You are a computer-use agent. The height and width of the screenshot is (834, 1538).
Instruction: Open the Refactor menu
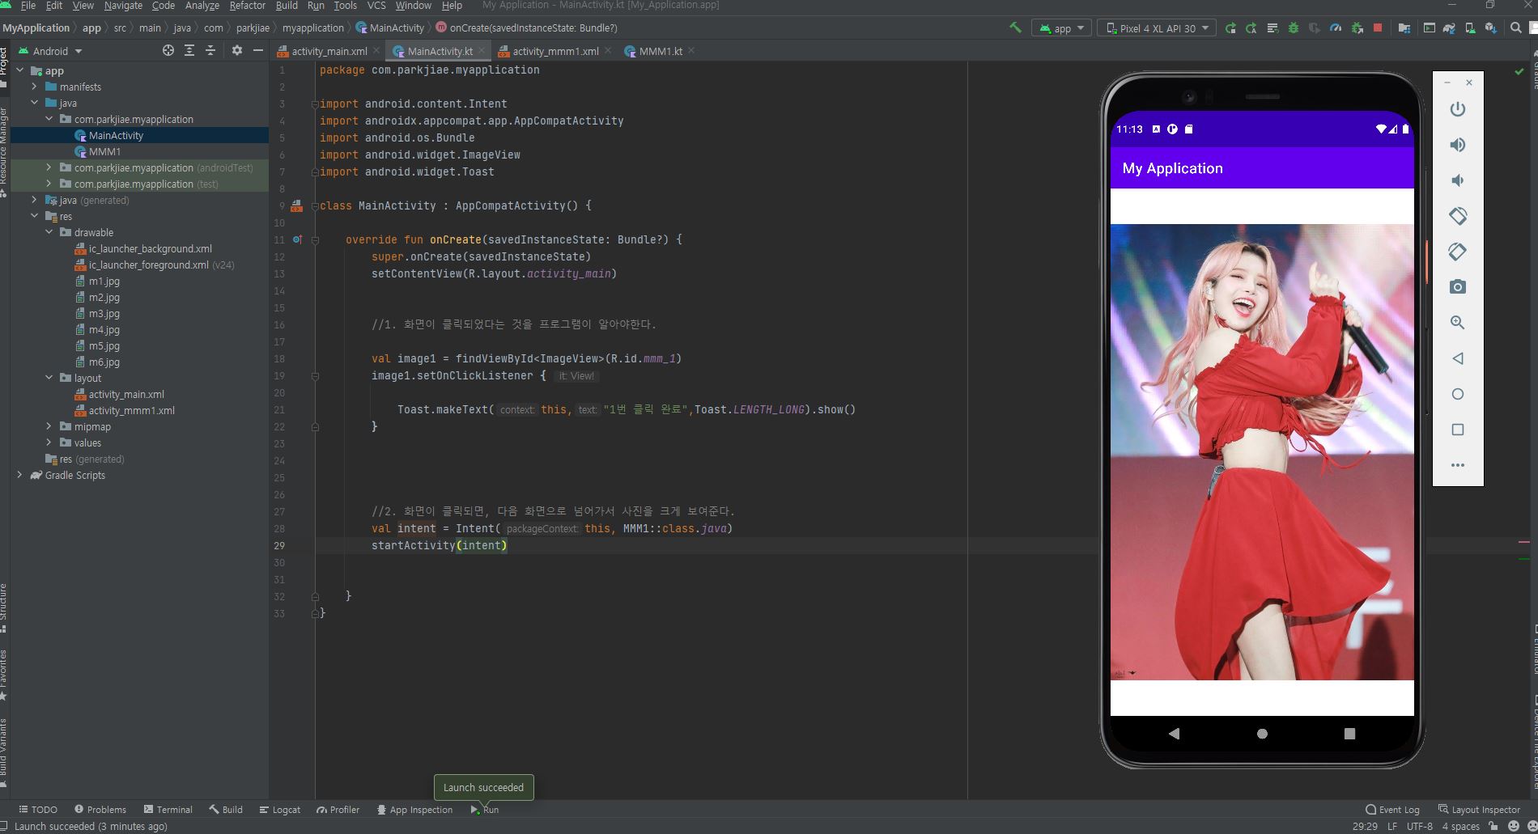pyautogui.click(x=247, y=6)
